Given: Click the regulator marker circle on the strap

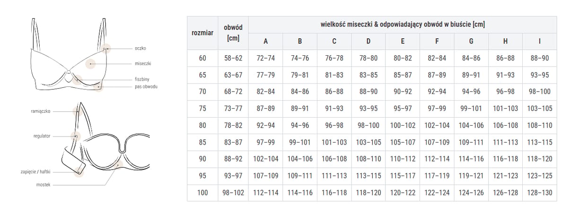Looking at the screenshot, I should click(x=76, y=136).
